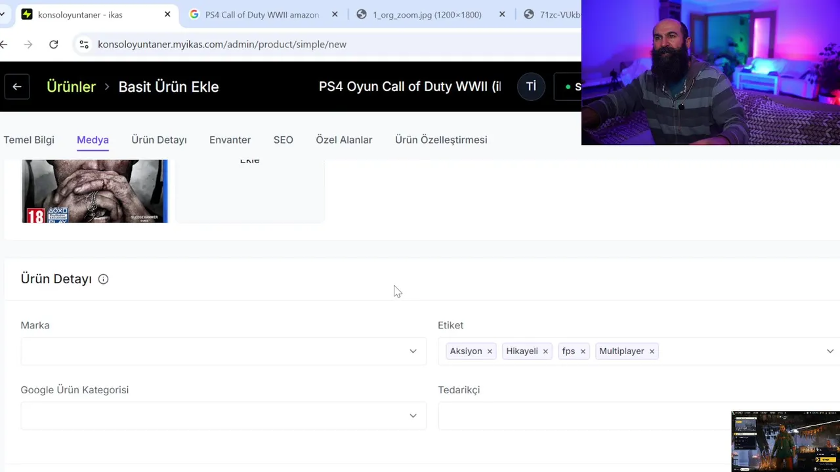
Task: Open the Ürün Detayı tab
Action: pos(159,140)
